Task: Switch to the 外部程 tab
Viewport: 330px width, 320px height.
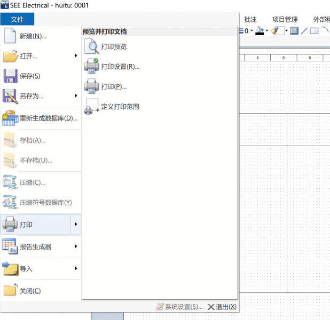Action: click(x=321, y=20)
